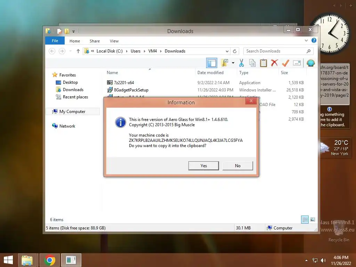This screenshot has height=267, width=356.
Task: Click VM4 in the address breadcrumb
Action: [153, 51]
